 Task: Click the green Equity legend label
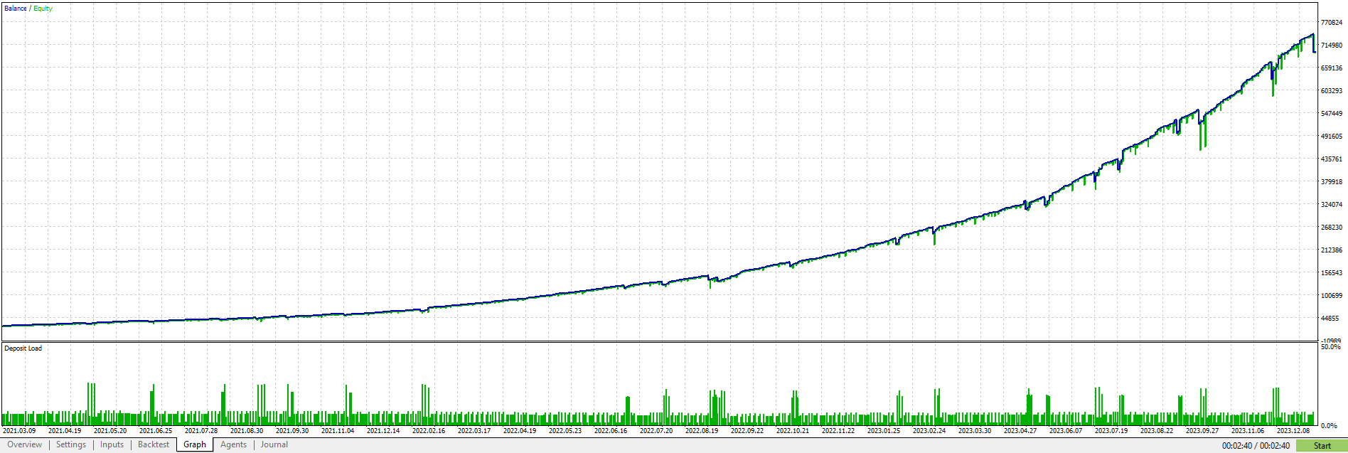pyautogui.click(x=43, y=9)
